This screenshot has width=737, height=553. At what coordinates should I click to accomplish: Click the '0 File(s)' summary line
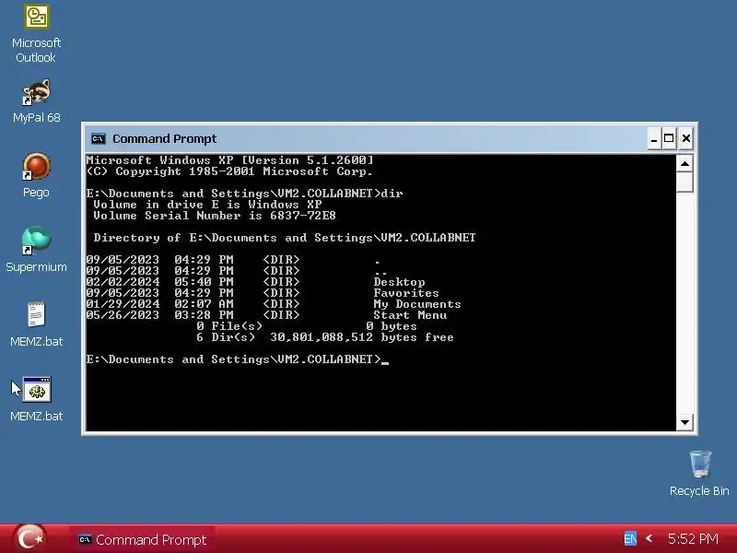tap(307, 326)
